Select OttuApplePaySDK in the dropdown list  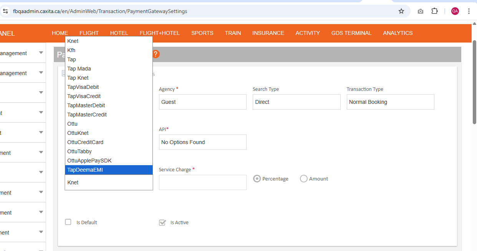(109, 161)
